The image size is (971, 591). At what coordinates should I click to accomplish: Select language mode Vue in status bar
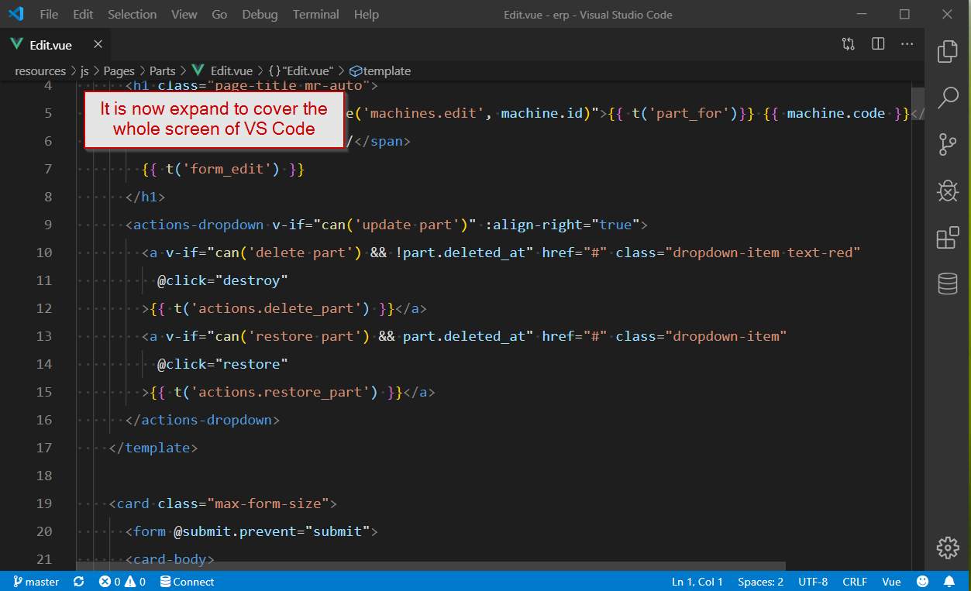click(891, 582)
